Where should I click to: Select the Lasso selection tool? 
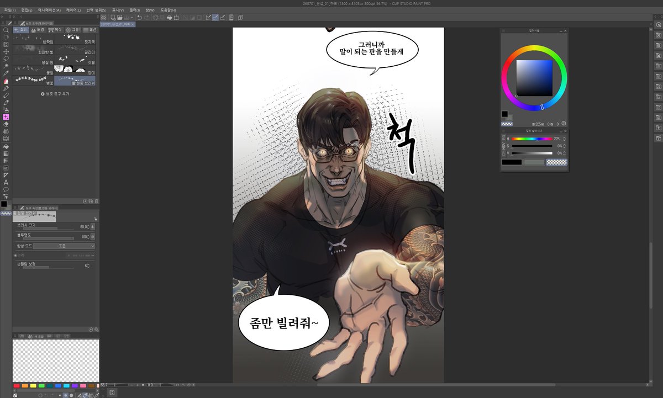pyautogui.click(x=6, y=58)
